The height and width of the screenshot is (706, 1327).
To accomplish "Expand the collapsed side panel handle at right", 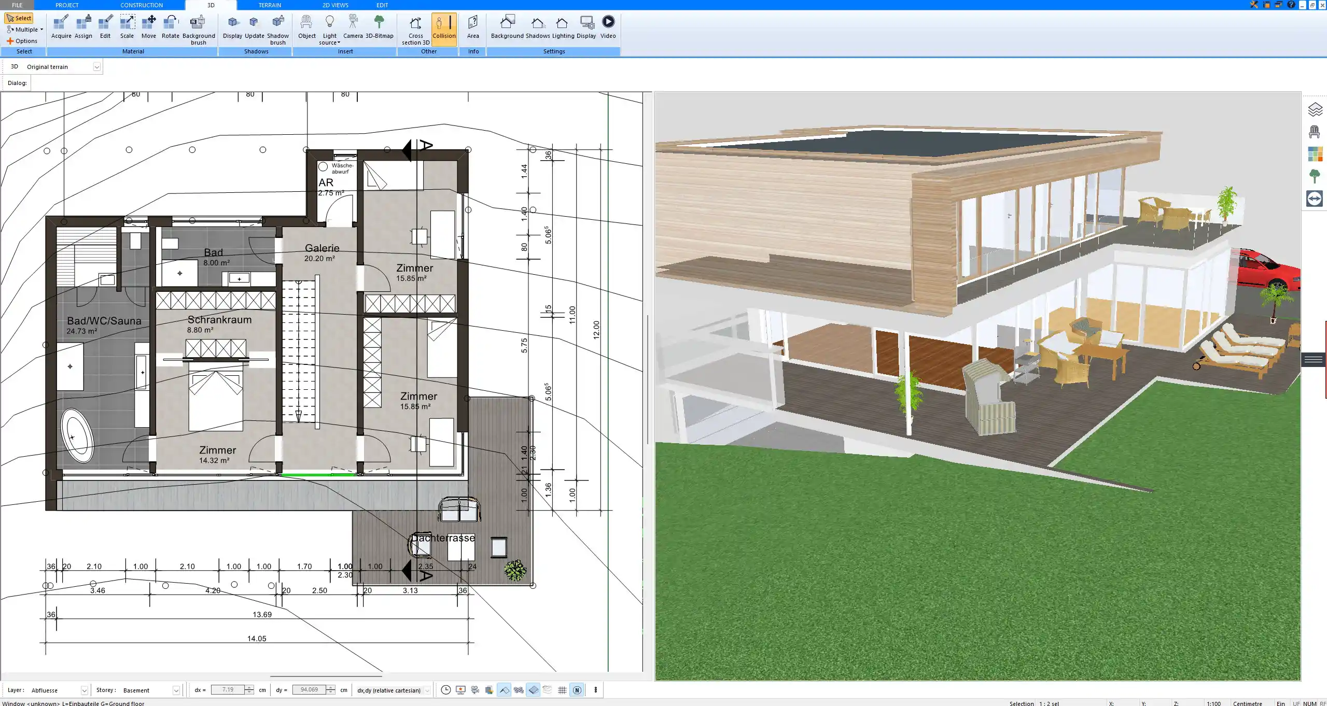I will tap(1314, 359).
